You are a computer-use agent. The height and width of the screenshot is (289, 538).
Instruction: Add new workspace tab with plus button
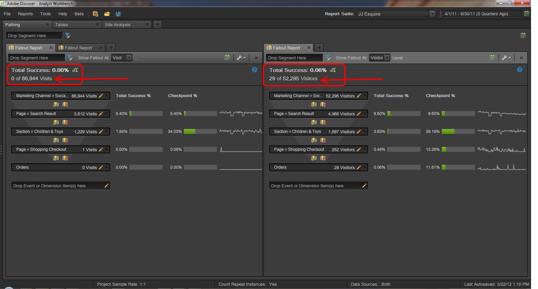[x=157, y=24]
